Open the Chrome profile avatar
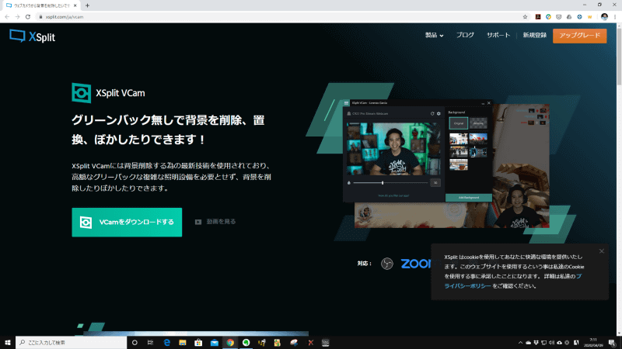This screenshot has width=622, height=349. coord(604,16)
